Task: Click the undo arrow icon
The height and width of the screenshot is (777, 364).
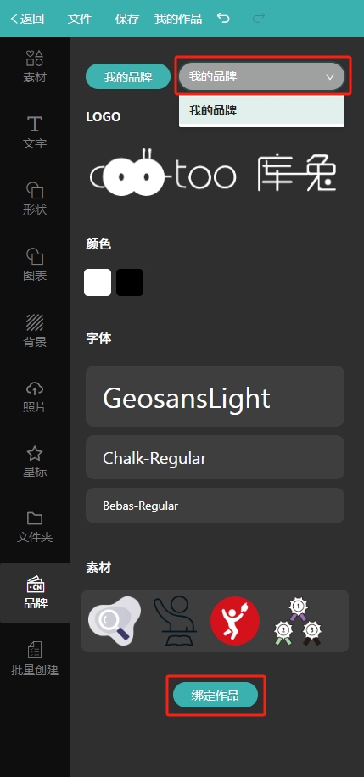Action: tap(224, 19)
